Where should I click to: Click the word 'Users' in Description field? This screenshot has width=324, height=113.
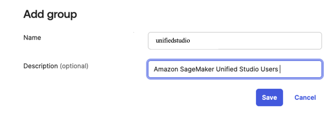pos(269,69)
